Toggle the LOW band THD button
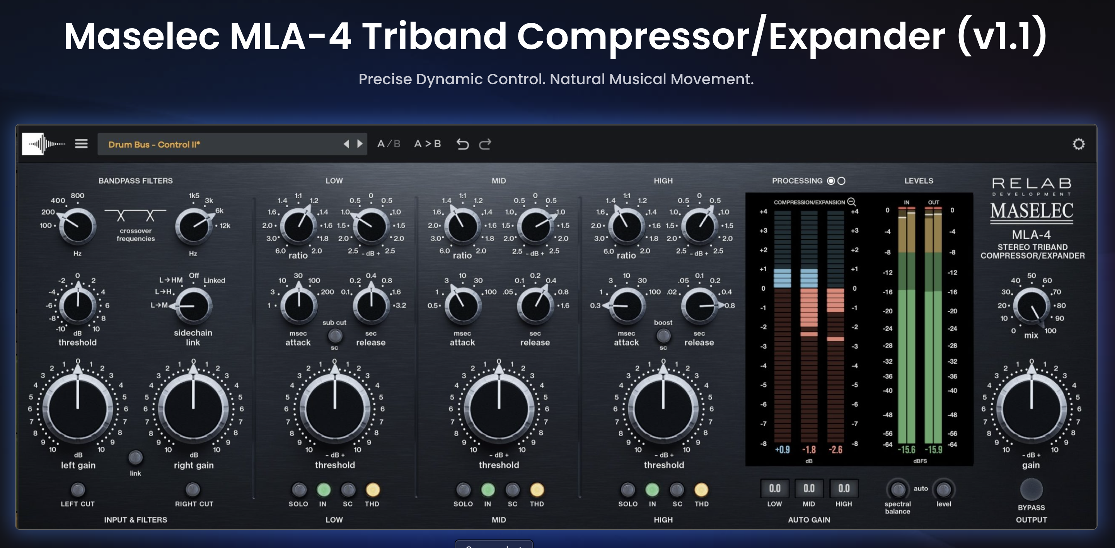The width and height of the screenshot is (1115, 548). (373, 490)
